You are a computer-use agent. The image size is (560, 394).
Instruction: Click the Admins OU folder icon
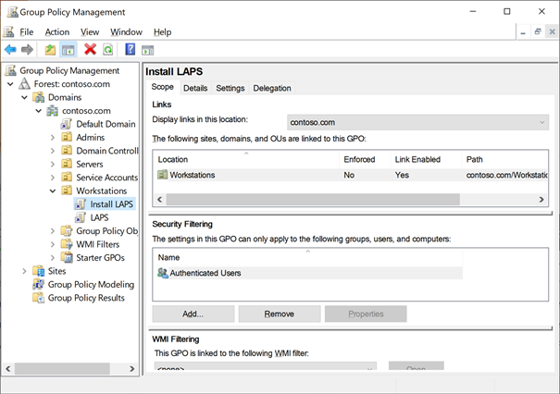[67, 137]
